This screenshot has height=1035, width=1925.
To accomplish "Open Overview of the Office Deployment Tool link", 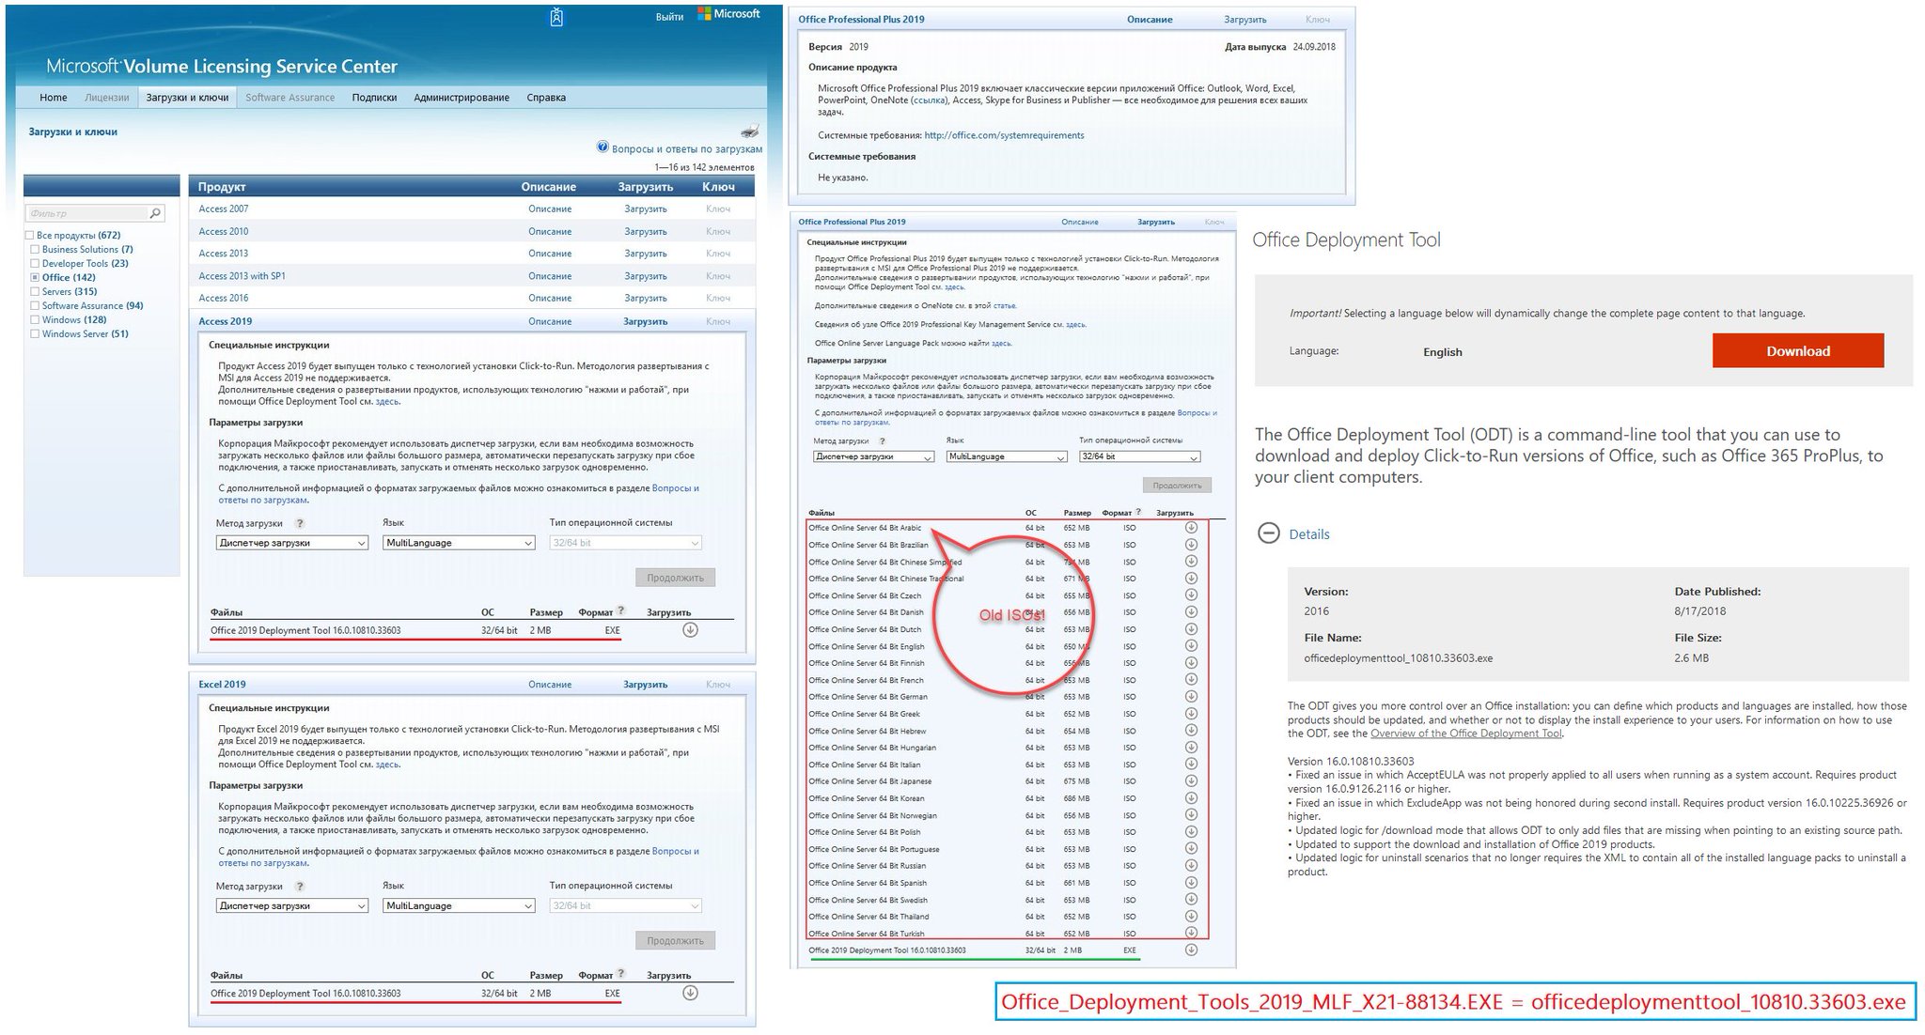I will coord(1465,734).
